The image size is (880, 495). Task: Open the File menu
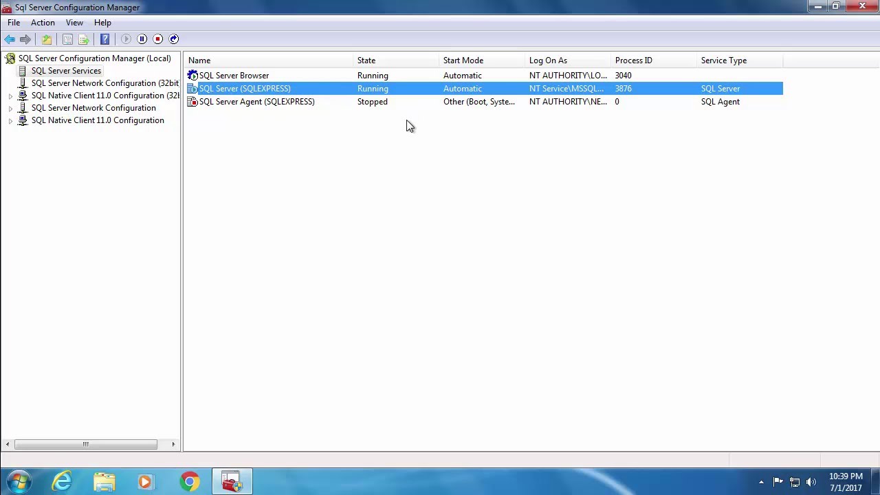coord(14,23)
